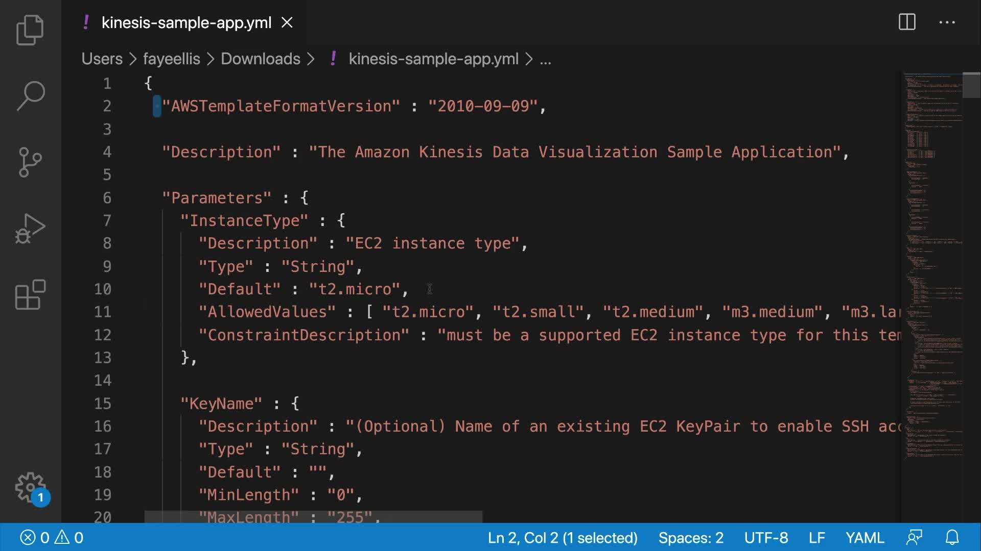The height and width of the screenshot is (551, 981).
Task: Click the Split Editor Right icon
Action: tap(907, 22)
